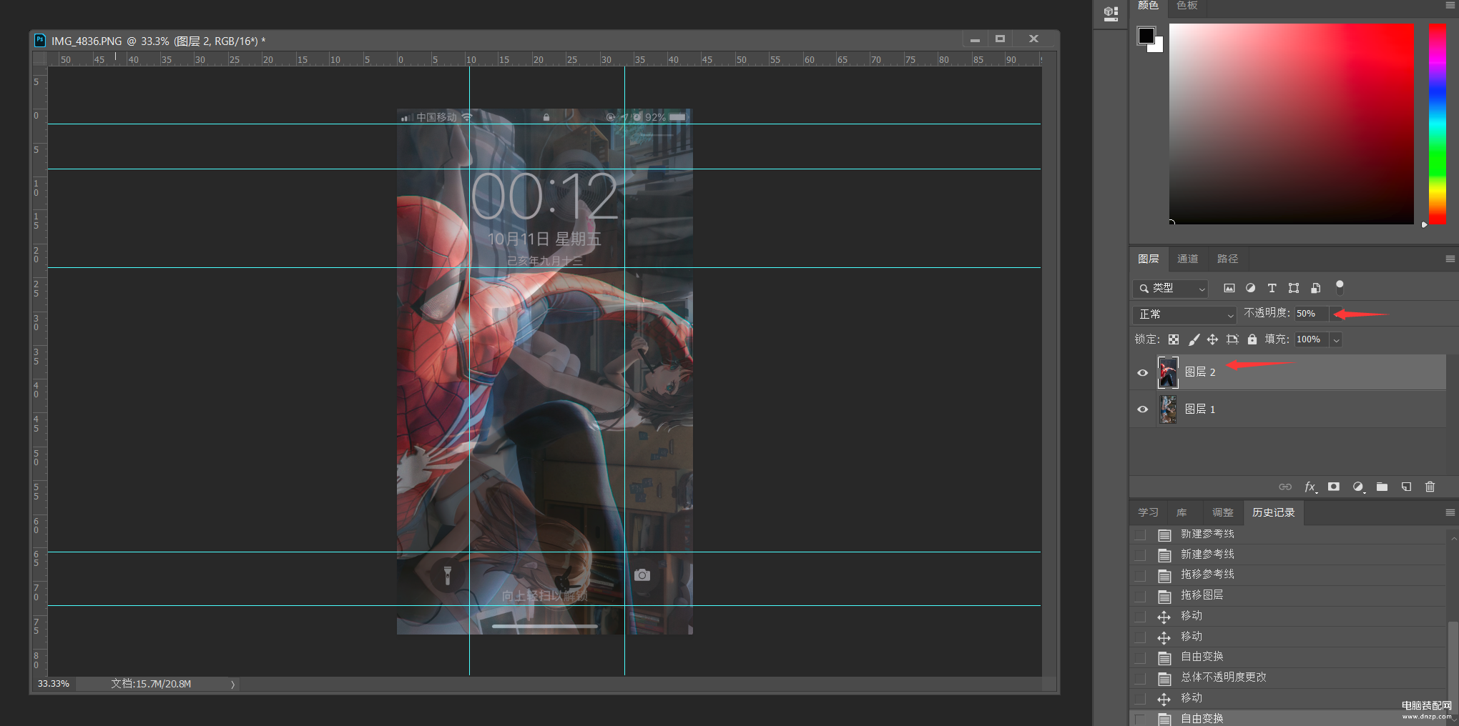The image size is (1459, 726).
Task: Open the status bar info arrow
Action: tap(232, 685)
